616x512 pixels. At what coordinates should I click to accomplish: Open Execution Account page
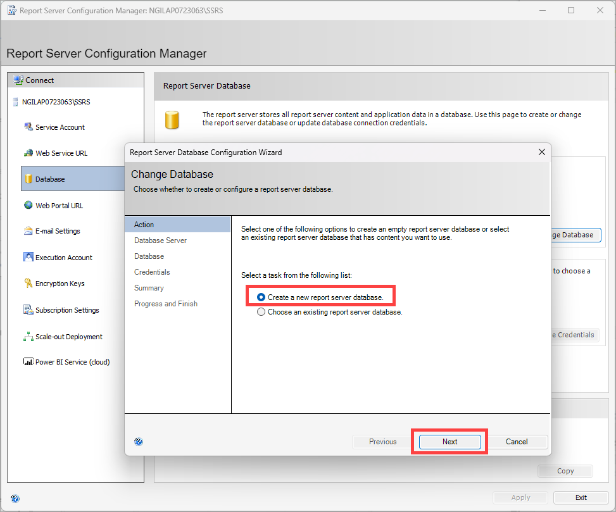pos(64,258)
